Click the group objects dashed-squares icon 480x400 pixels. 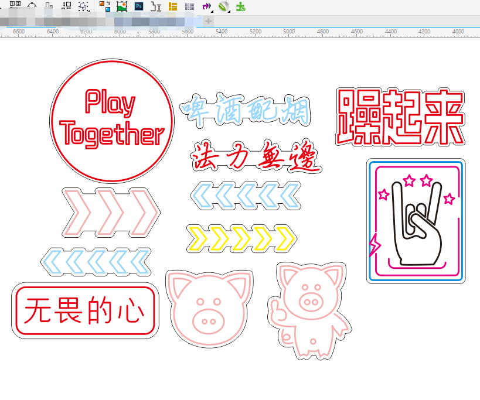pyautogui.click(x=84, y=6)
